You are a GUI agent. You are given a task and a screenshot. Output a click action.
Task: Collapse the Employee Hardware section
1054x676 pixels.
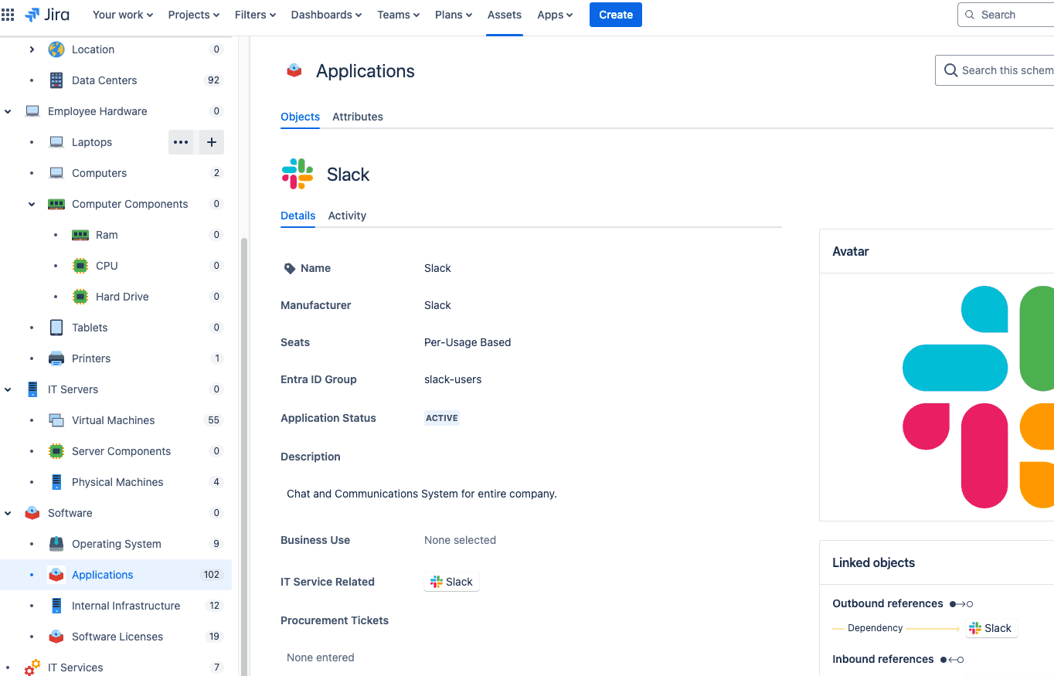point(8,111)
